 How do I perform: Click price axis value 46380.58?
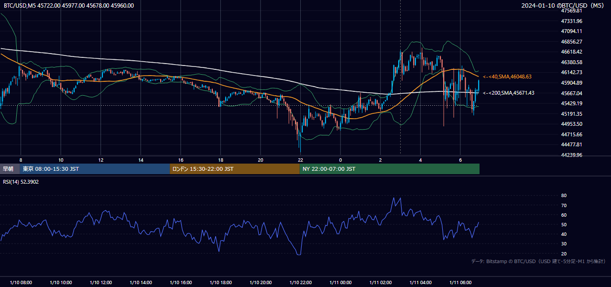click(x=571, y=62)
